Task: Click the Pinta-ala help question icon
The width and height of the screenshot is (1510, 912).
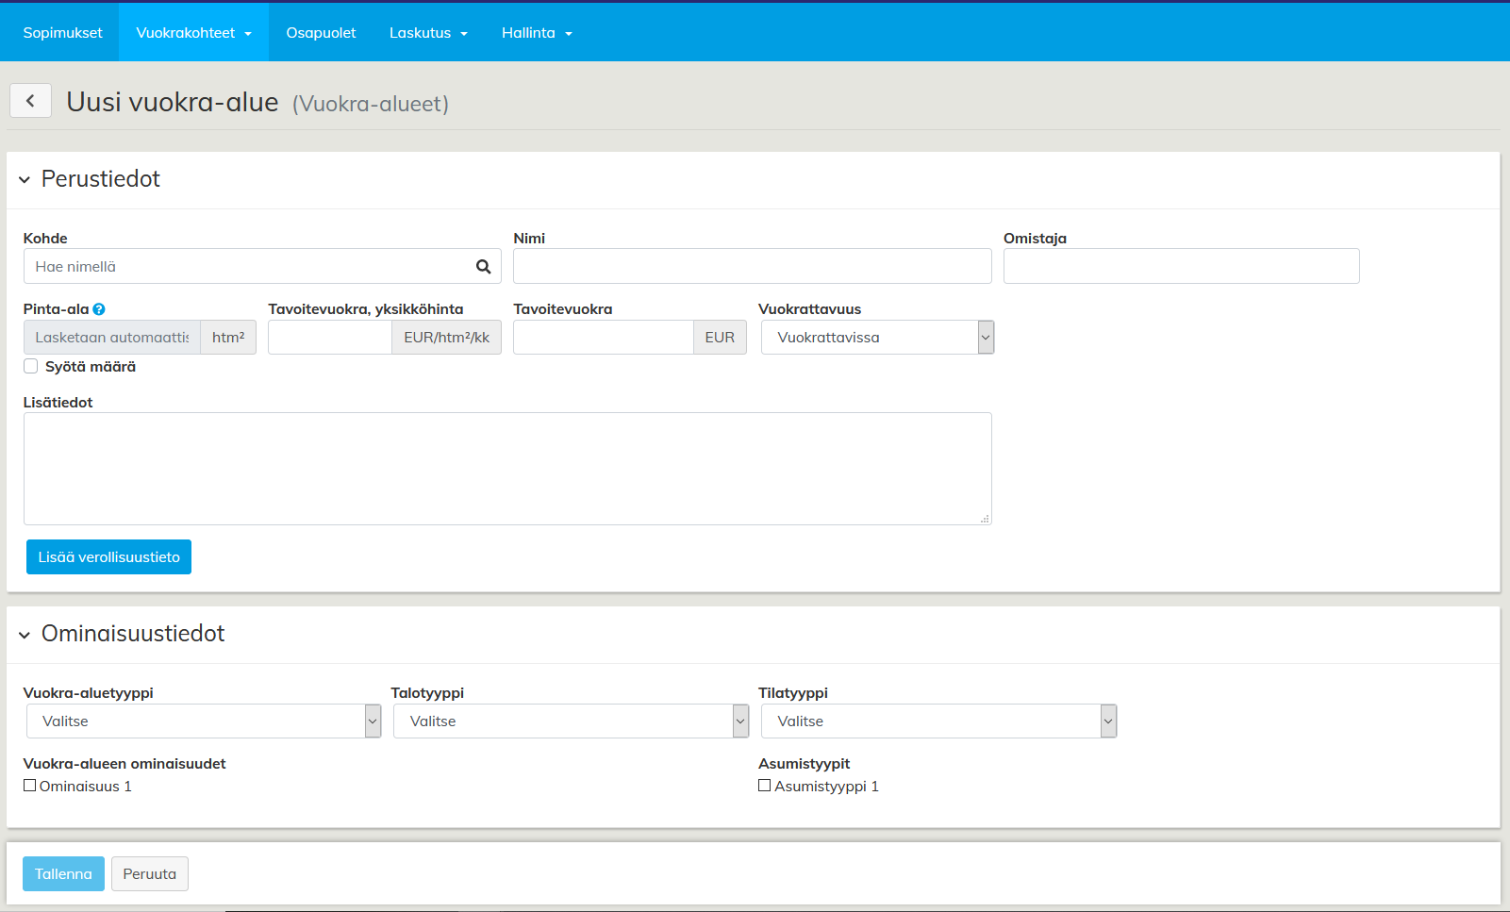Action: [99, 309]
